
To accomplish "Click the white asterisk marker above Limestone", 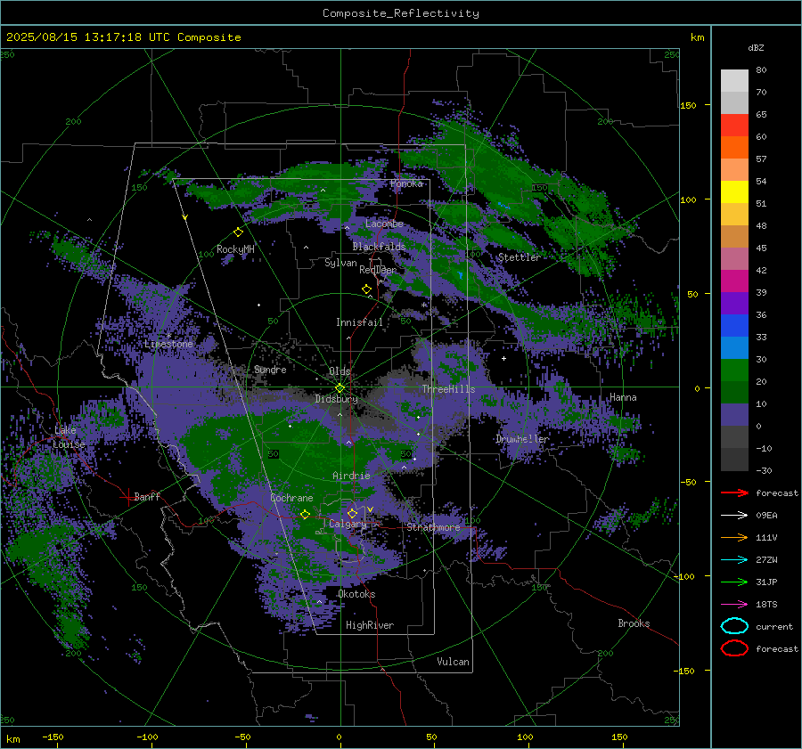I will pos(168,336).
